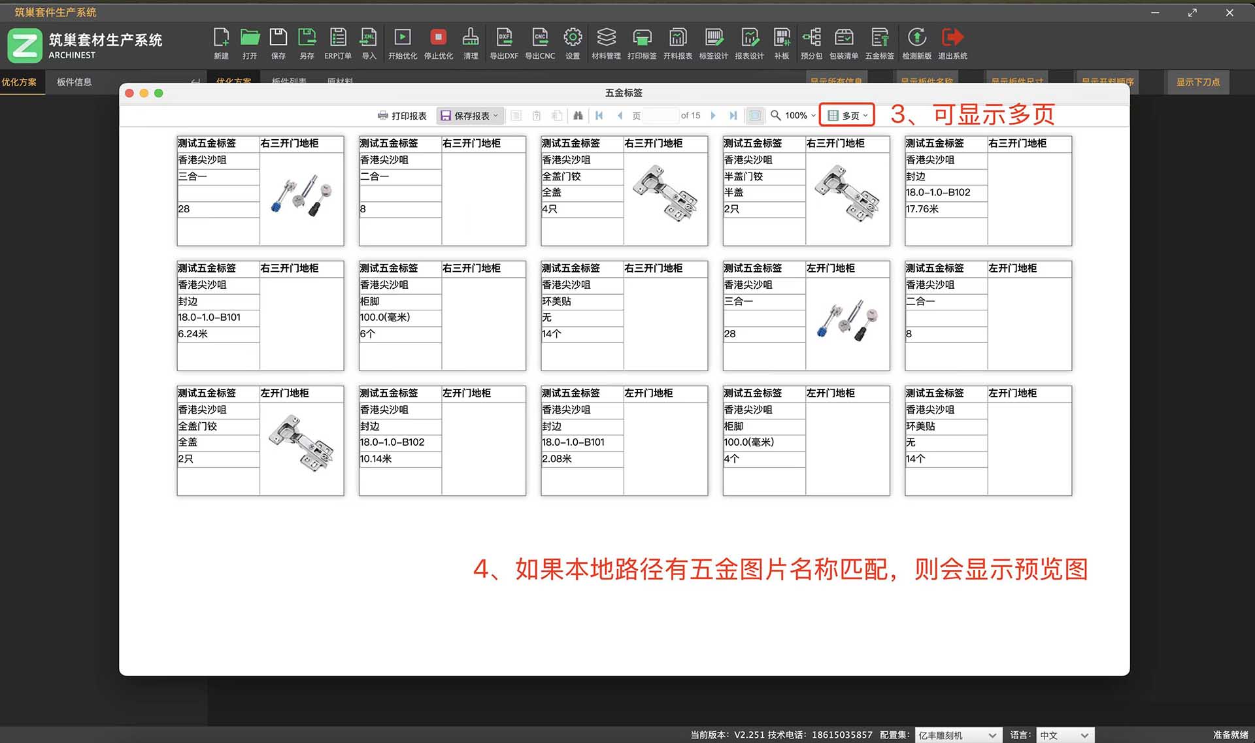Switch to the 优化方案 tab

20,82
